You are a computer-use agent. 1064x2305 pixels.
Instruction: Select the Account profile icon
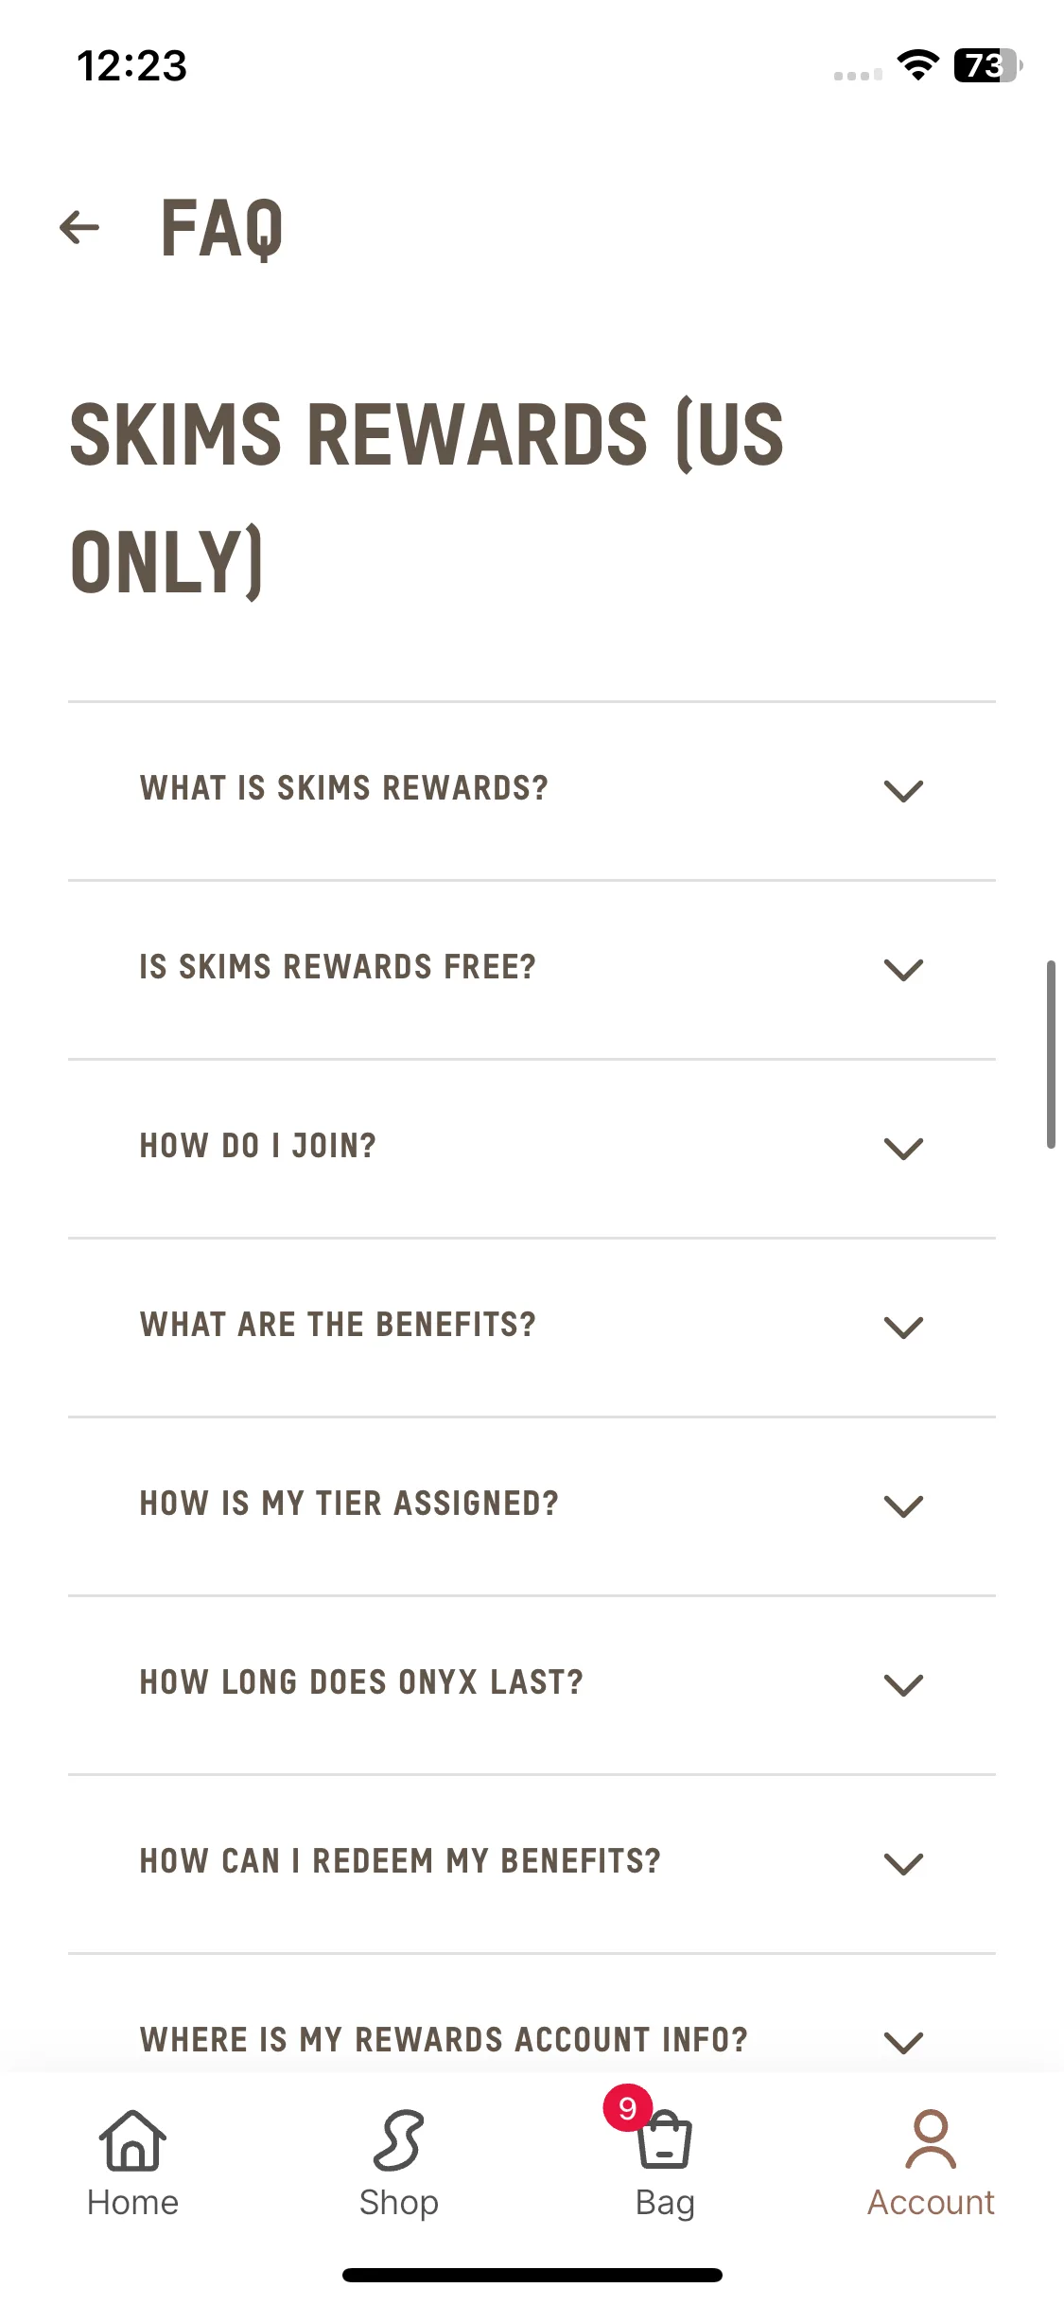pos(931,2139)
